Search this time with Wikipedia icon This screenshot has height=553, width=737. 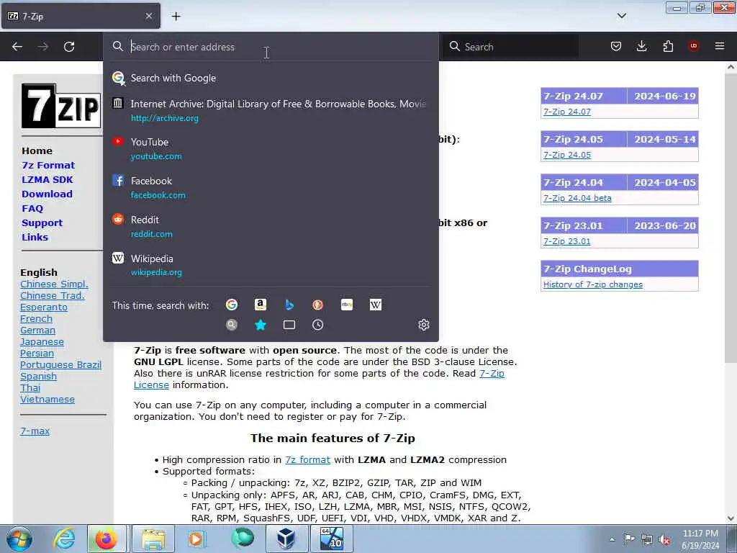pyautogui.click(x=376, y=305)
